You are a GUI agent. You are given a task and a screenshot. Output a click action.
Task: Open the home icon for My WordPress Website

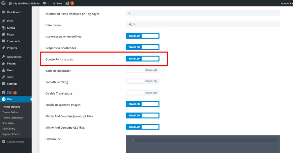pyautogui.click(x=10, y=3)
